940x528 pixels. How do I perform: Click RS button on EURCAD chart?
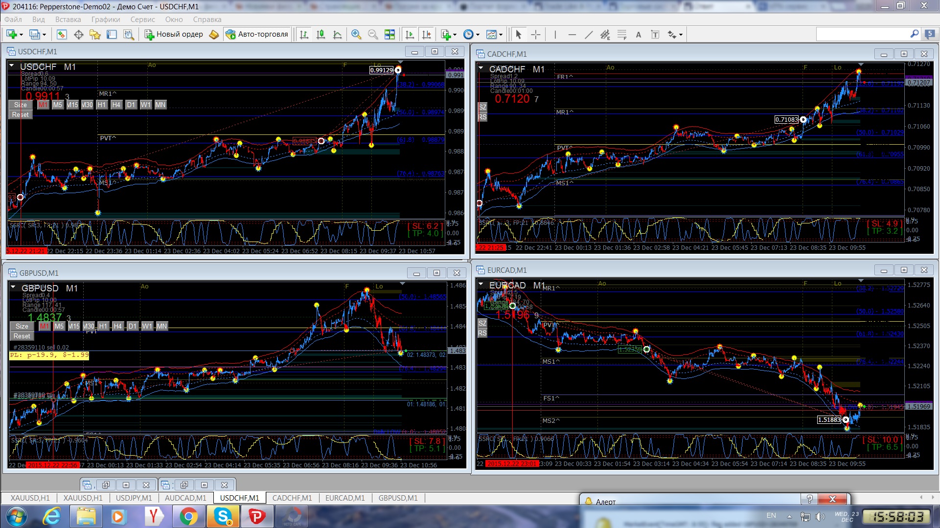tap(482, 333)
